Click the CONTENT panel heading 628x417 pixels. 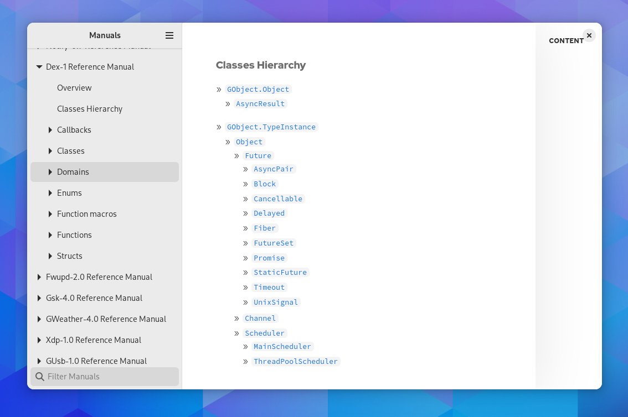(567, 41)
